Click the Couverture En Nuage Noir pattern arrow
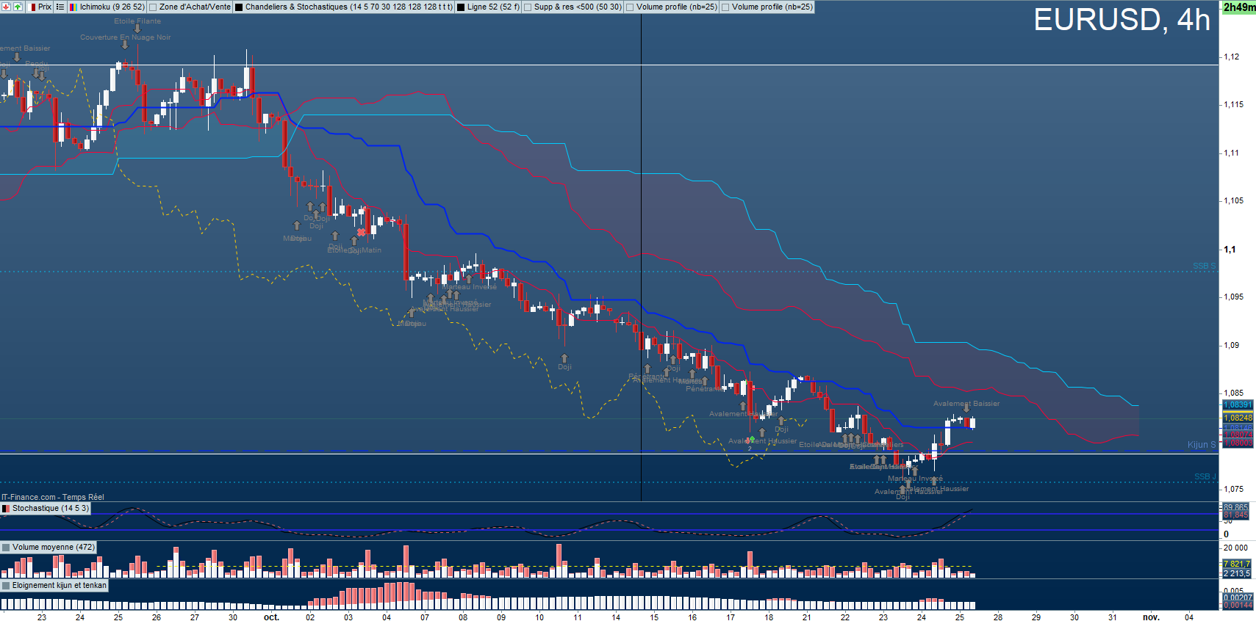 pos(125,45)
